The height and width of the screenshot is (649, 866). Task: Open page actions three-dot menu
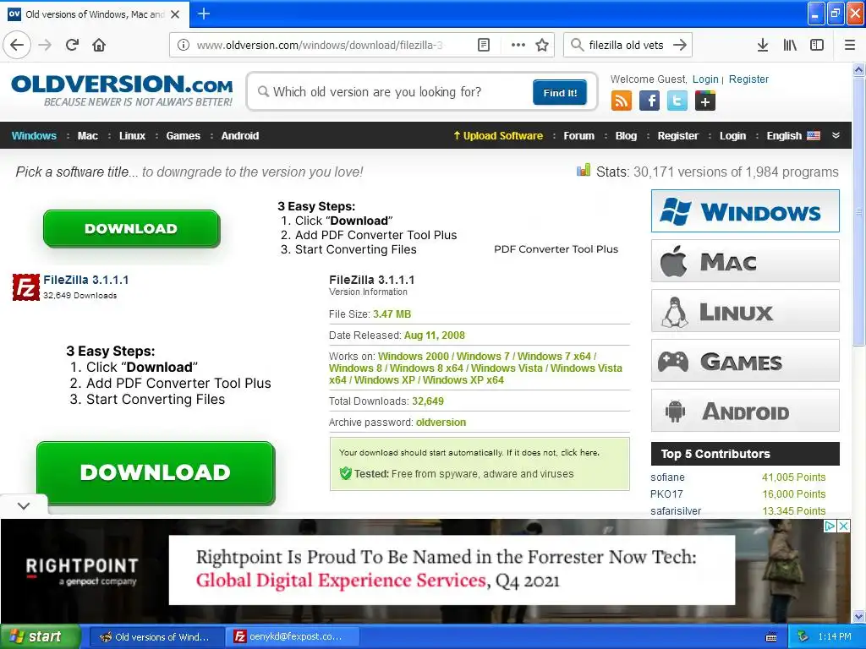click(x=518, y=45)
